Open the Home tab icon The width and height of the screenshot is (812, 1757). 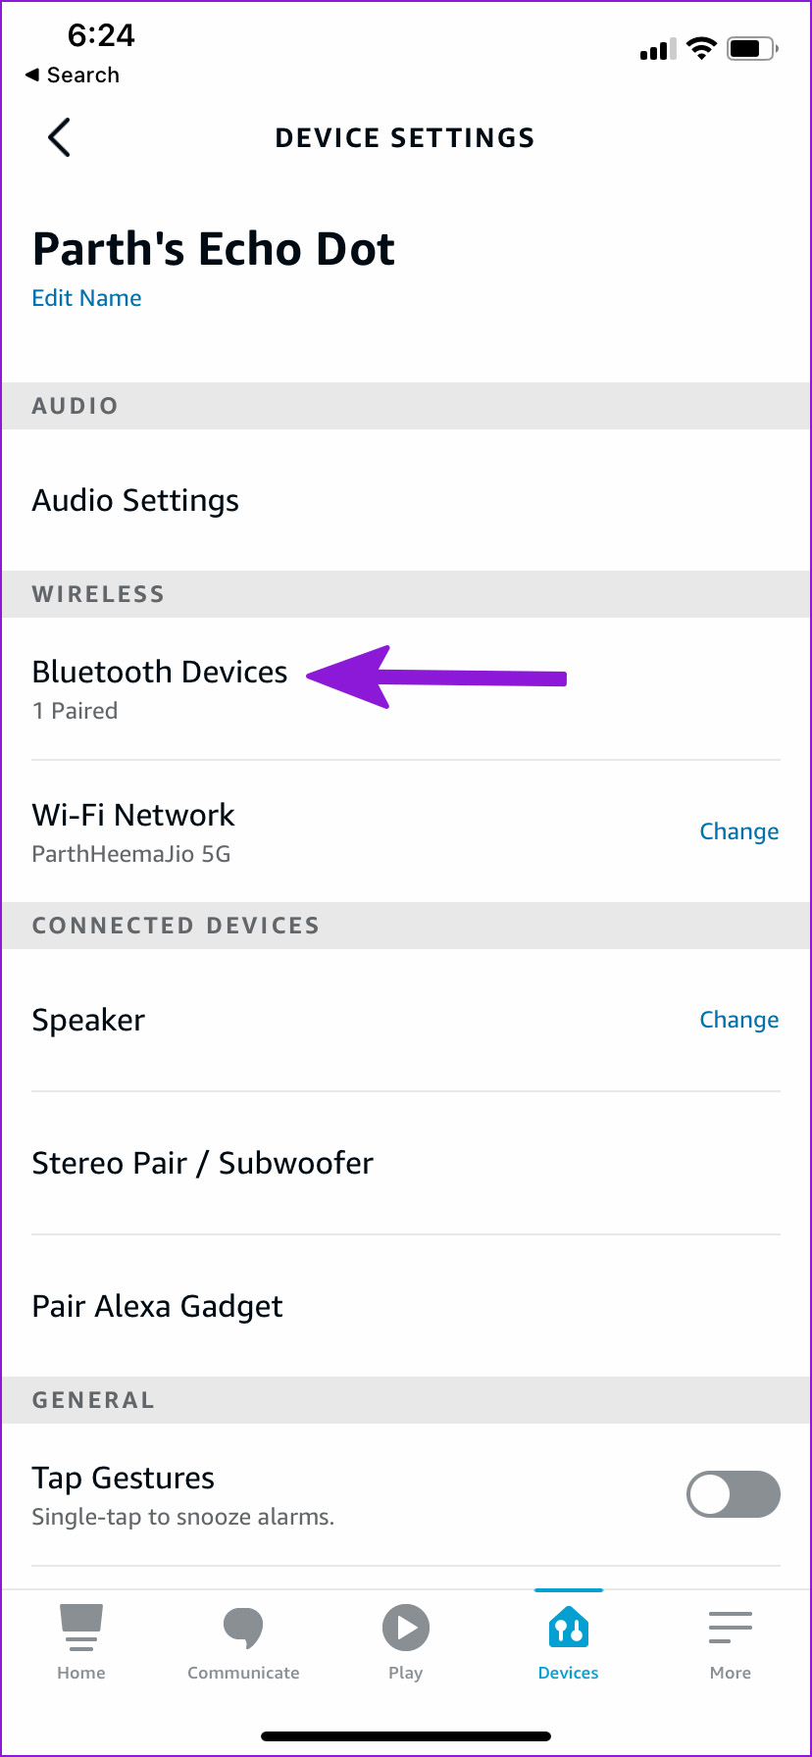click(x=81, y=1628)
